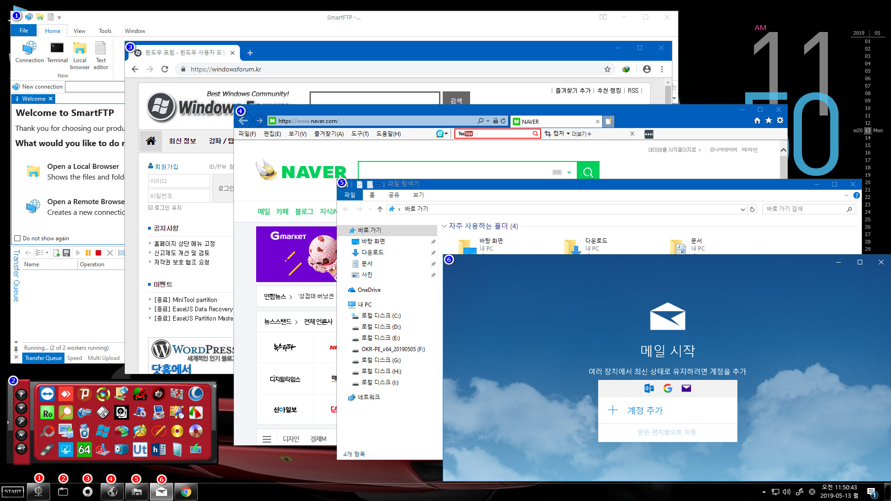Open the green Ro launcher icon
The height and width of the screenshot is (501, 891).
point(47,412)
